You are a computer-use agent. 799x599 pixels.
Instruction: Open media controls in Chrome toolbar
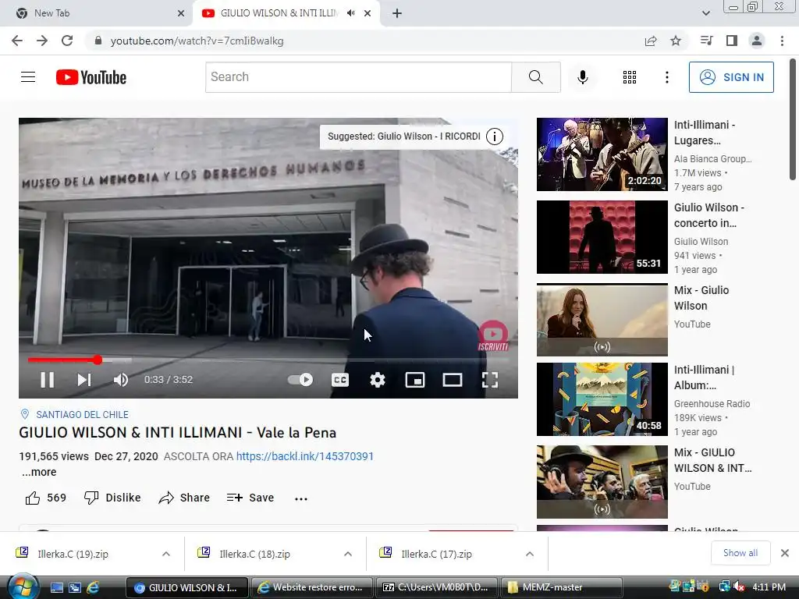[x=707, y=41]
